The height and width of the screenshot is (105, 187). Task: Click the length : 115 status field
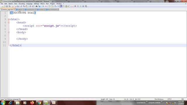point(105,99)
